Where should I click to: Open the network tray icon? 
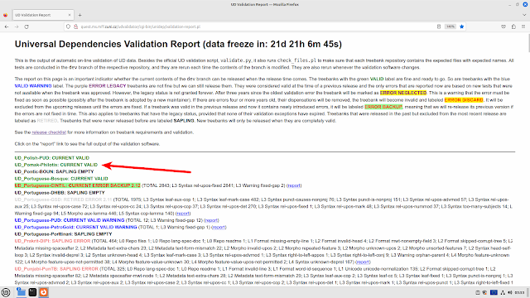[503, 292]
